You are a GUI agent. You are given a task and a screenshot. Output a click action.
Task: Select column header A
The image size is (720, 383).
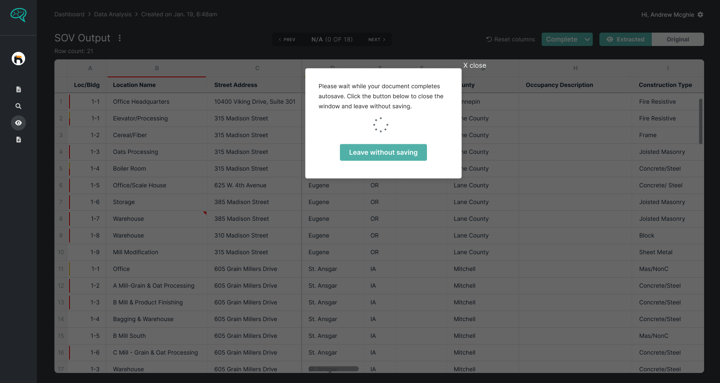point(90,68)
